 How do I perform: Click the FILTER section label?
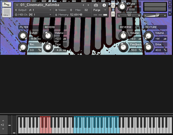(x=24, y=27)
